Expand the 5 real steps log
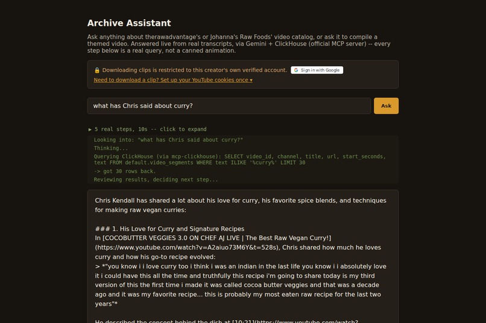 tap(148, 129)
